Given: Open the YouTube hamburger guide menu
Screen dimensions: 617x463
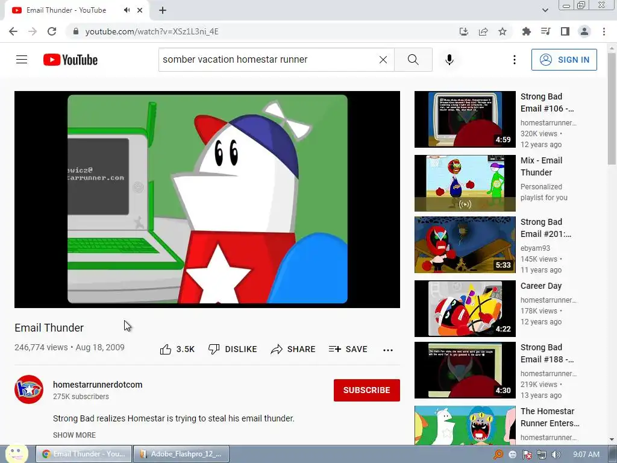Looking at the screenshot, I should [22, 60].
